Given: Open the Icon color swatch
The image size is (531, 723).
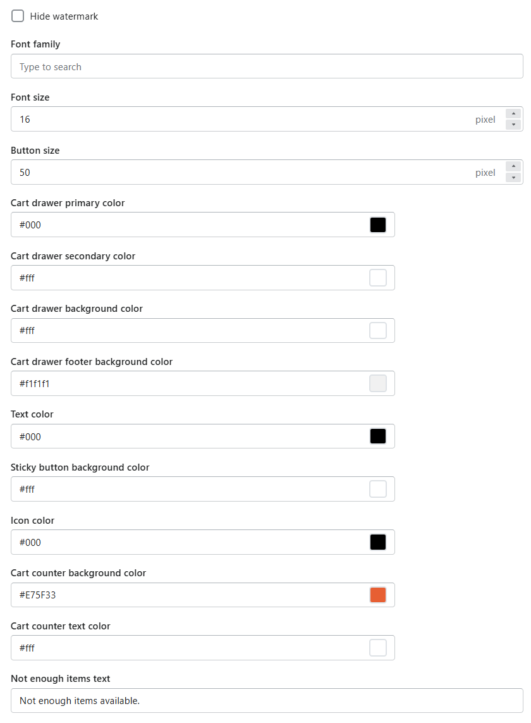Looking at the screenshot, I should pyautogui.click(x=378, y=542).
